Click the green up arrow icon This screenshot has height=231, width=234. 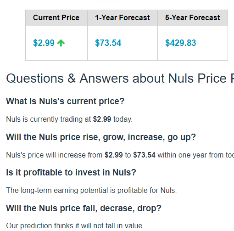61,43
